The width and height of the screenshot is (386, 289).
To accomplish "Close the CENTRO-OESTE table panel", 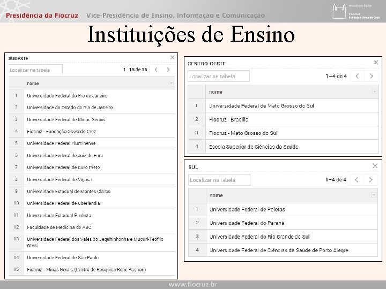I will coord(376,63).
